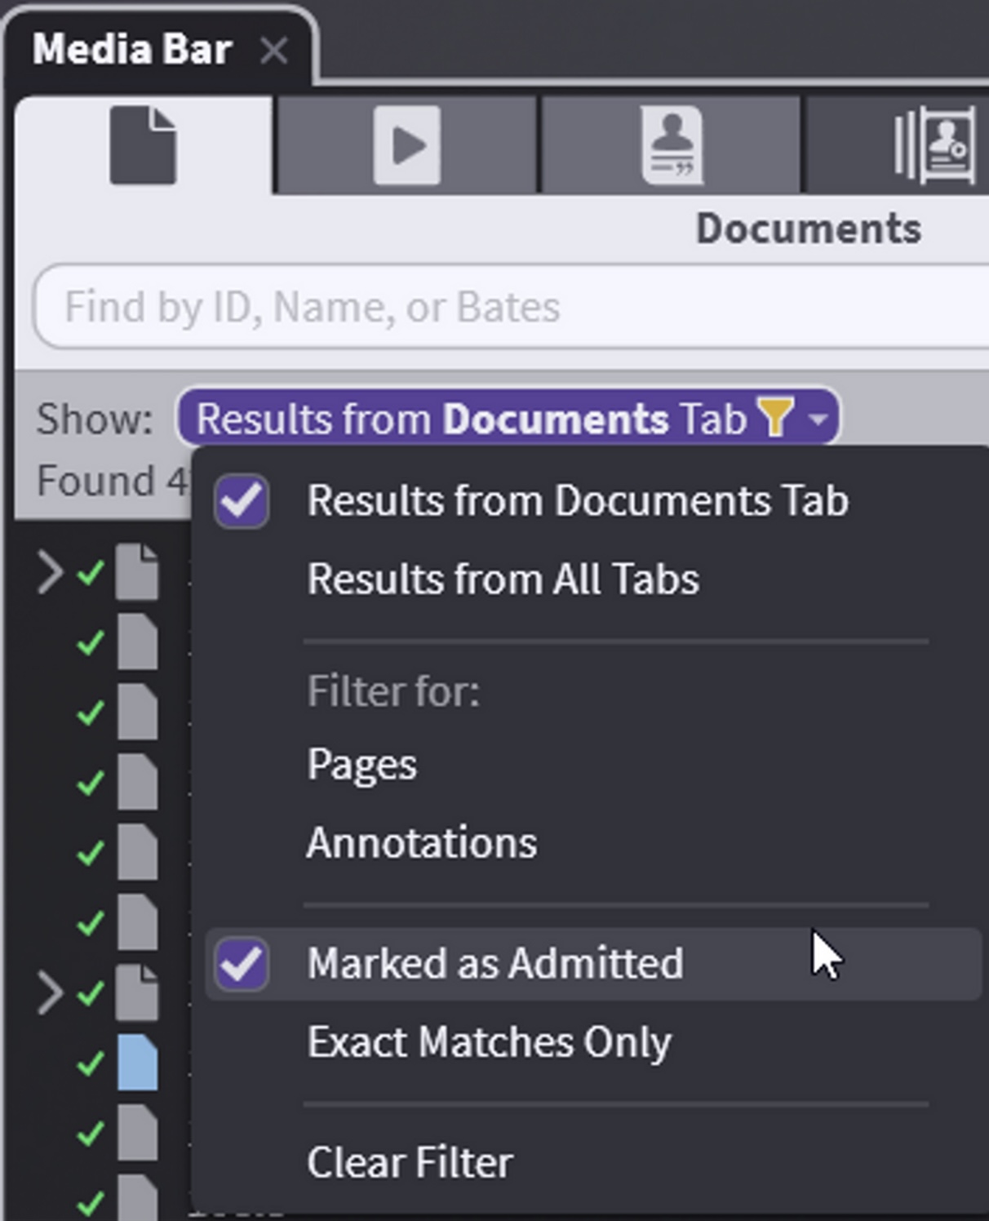Switch to the video media tab icon
This screenshot has width=989, height=1221.
(406, 145)
